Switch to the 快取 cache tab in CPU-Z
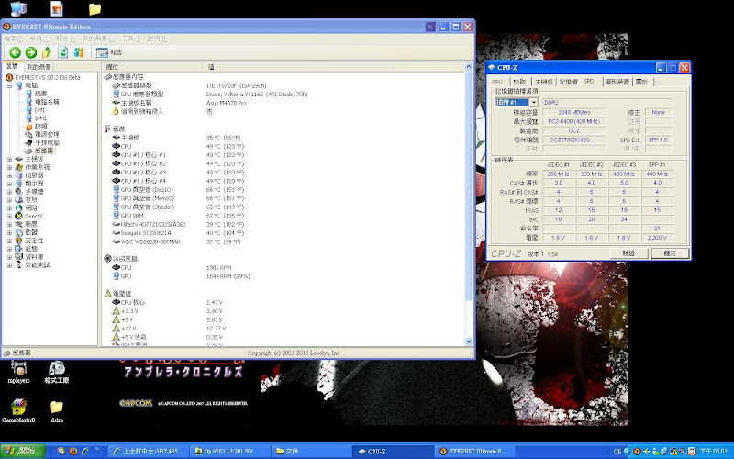This screenshot has width=734, height=459. tap(519, 82)
